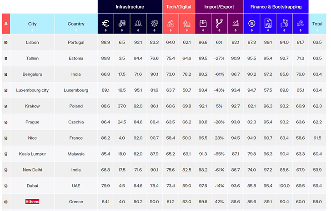Click sort arrow beneath the euro icon
331x211 pixels.
pyautogui.click(x=105, y=30)
